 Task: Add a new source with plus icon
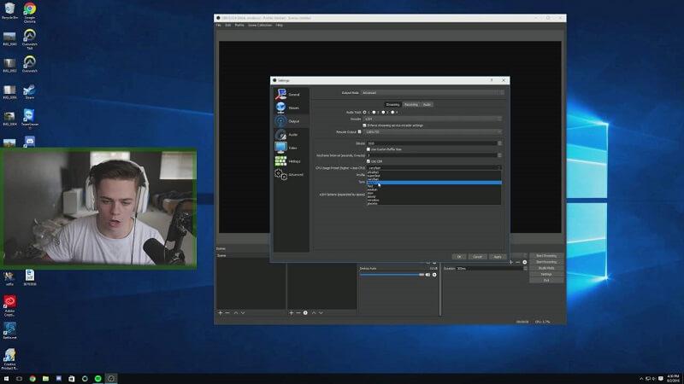(292, 312)
